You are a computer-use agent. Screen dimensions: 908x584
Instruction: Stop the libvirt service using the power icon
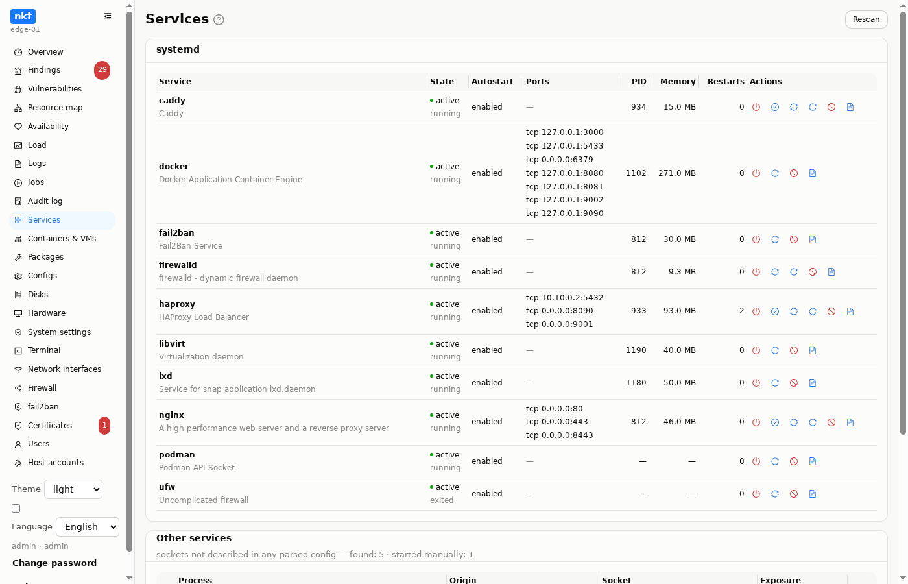[x=756, y=350]
